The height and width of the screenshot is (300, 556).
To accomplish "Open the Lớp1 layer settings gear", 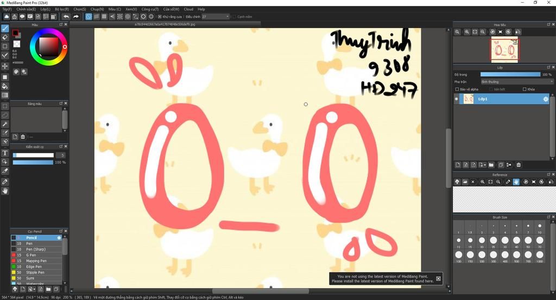I will (546, 100).
